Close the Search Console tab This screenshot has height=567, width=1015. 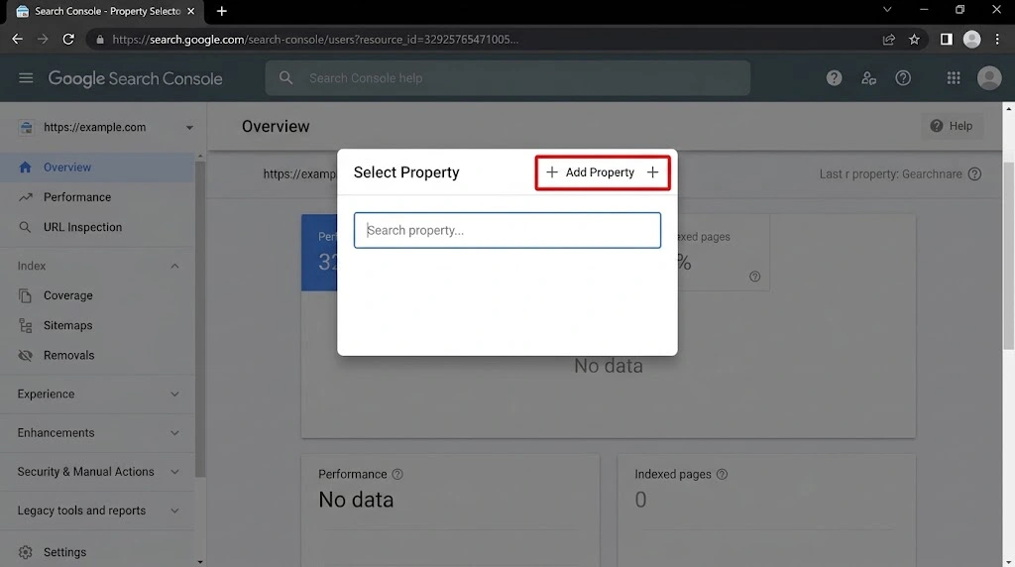[191, 11]
